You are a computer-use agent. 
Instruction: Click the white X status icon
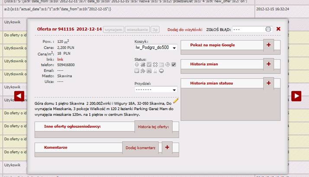(155, 65)
